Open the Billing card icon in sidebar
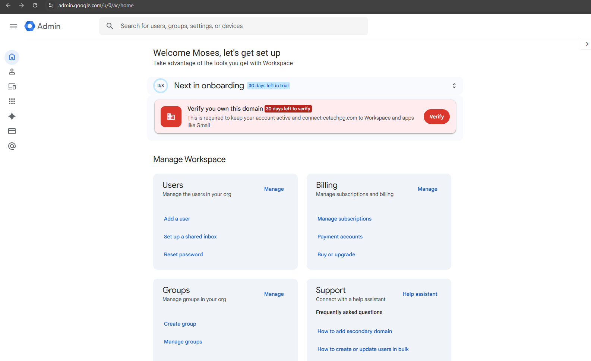 pyautogui.click(x=12, y=131)
